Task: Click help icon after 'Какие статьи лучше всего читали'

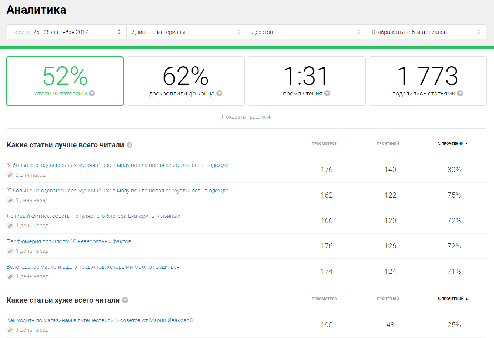Action: (x=129, y=145)
